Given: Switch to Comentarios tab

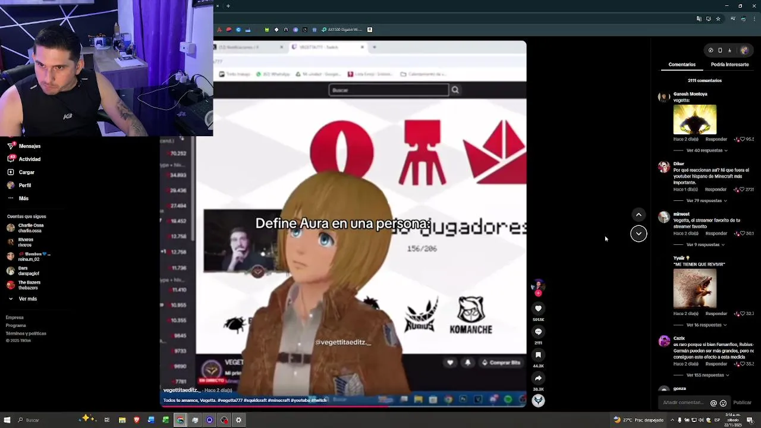Looking at the screenshot, I should (x=682, y=64).
